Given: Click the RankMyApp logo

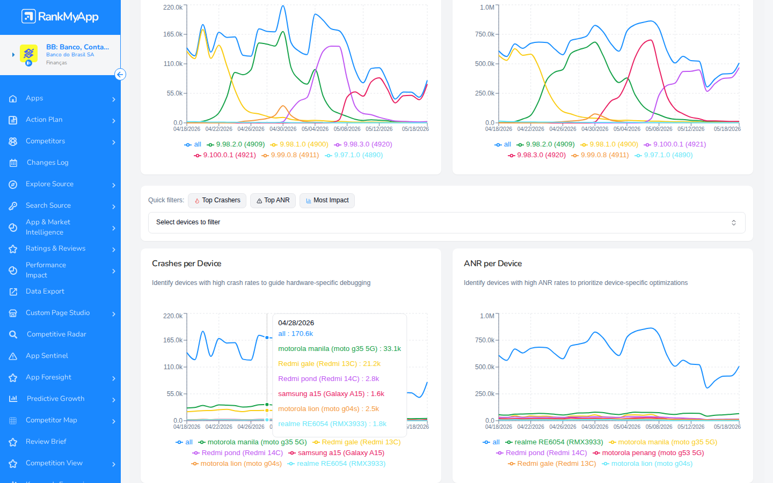Looking at the screenshot, I should pyautogui.click(x=60, y=17).
